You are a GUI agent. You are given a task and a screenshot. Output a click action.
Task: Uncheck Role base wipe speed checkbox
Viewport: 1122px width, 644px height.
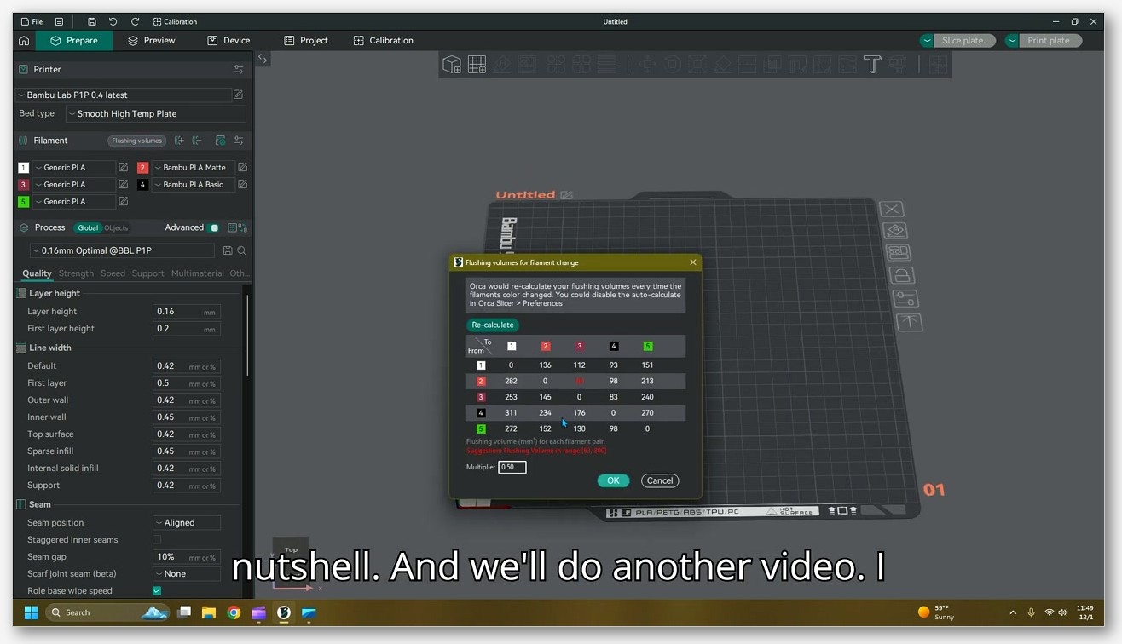(x=157, y=591)
